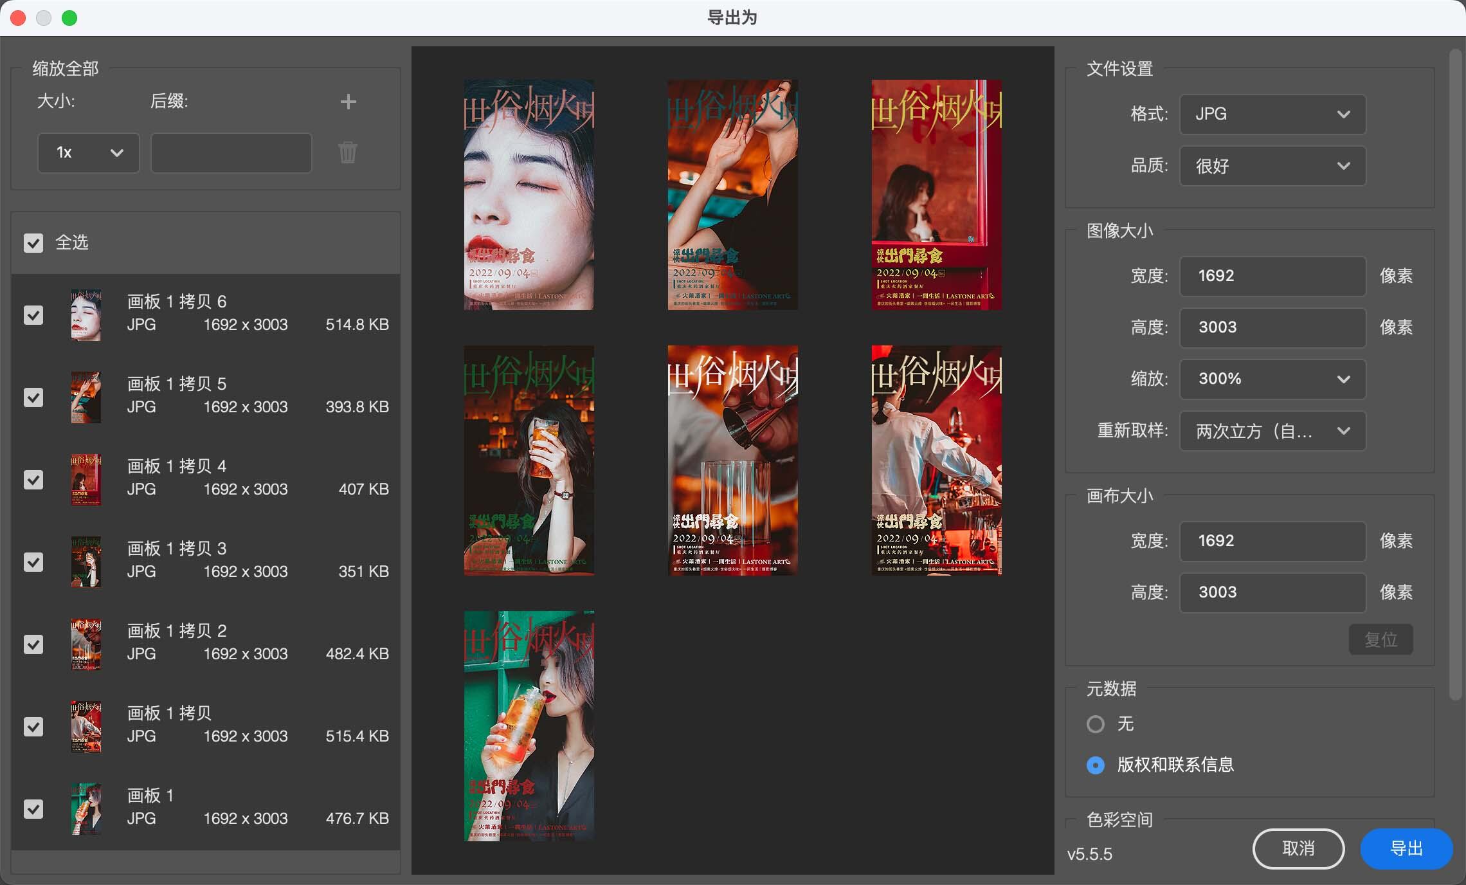Screen dimensions: 1466x885
Task: Expand the 缩放 300% scale dropdown
Action: point(1272,379)
